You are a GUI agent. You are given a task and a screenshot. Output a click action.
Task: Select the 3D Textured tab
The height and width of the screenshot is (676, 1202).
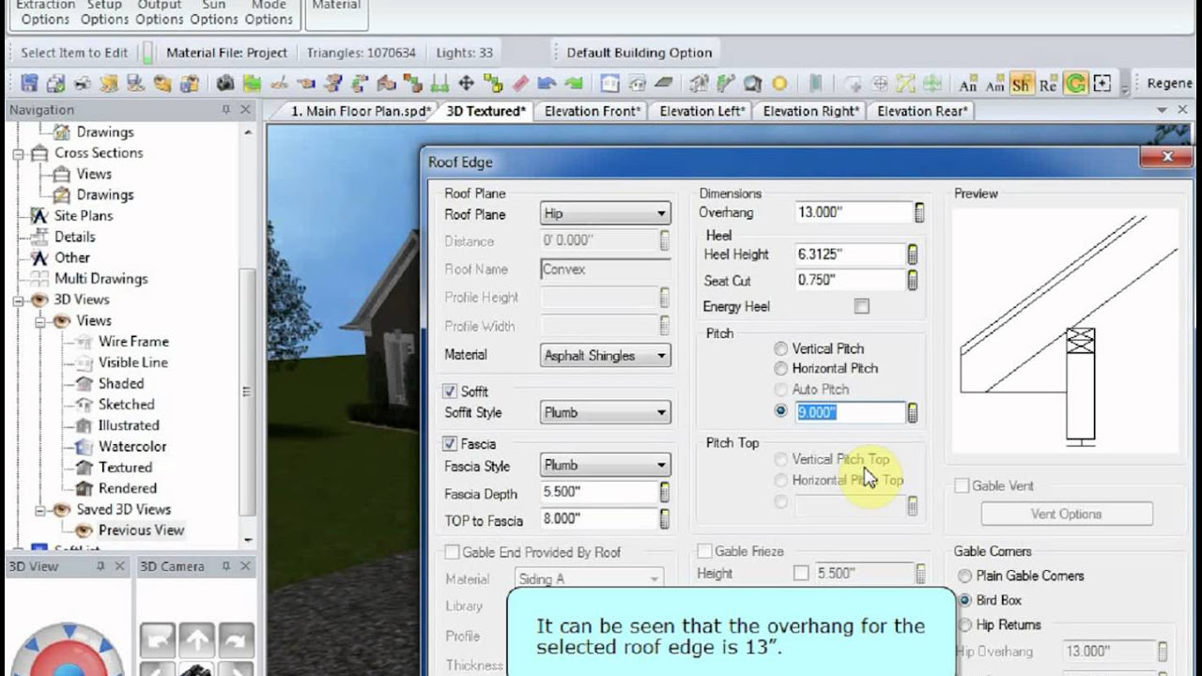[486, 111]
